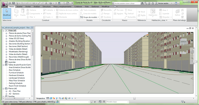Screen dimensions: 199x105
Task: Click the Redo arrow icon
Action: coord(27,3)
